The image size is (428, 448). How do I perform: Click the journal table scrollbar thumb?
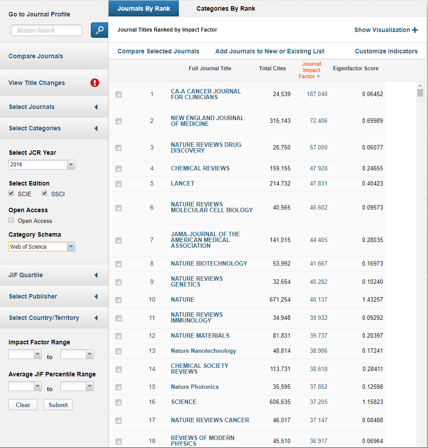pos(420,93)
